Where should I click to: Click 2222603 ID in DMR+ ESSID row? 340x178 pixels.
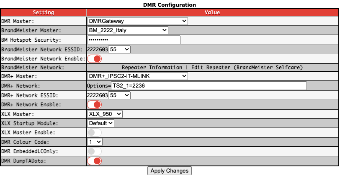[x=98, y=95]
